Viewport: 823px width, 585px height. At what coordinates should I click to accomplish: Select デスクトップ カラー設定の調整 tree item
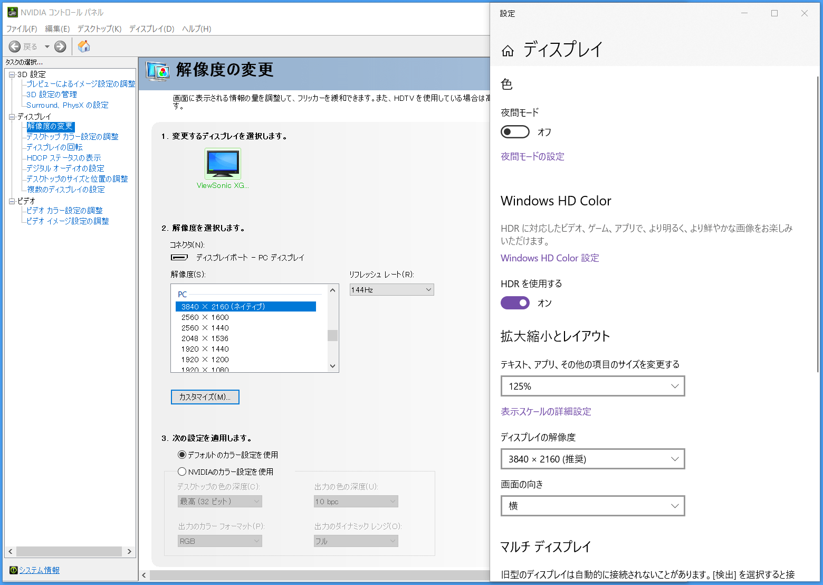click(73, 137)
